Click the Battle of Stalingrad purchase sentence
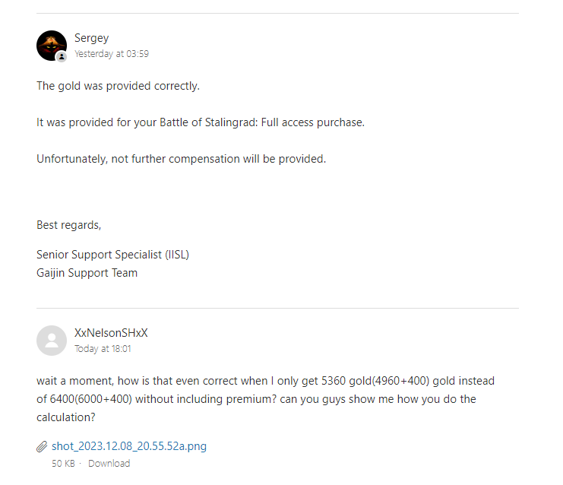 [x=201, y=122]
